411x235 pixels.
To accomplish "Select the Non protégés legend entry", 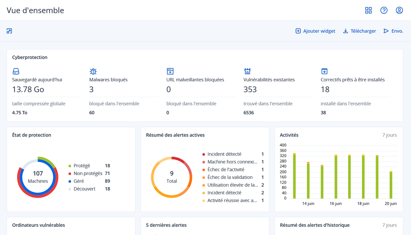I will point(88,173).
